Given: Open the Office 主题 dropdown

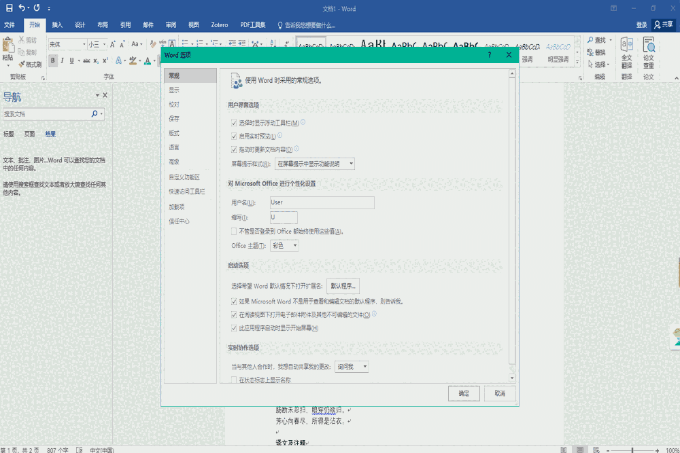Looking at the screenshot, I should [284, 245].
